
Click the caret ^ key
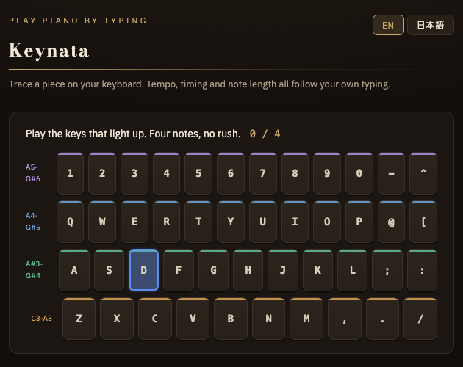(423, 173)
